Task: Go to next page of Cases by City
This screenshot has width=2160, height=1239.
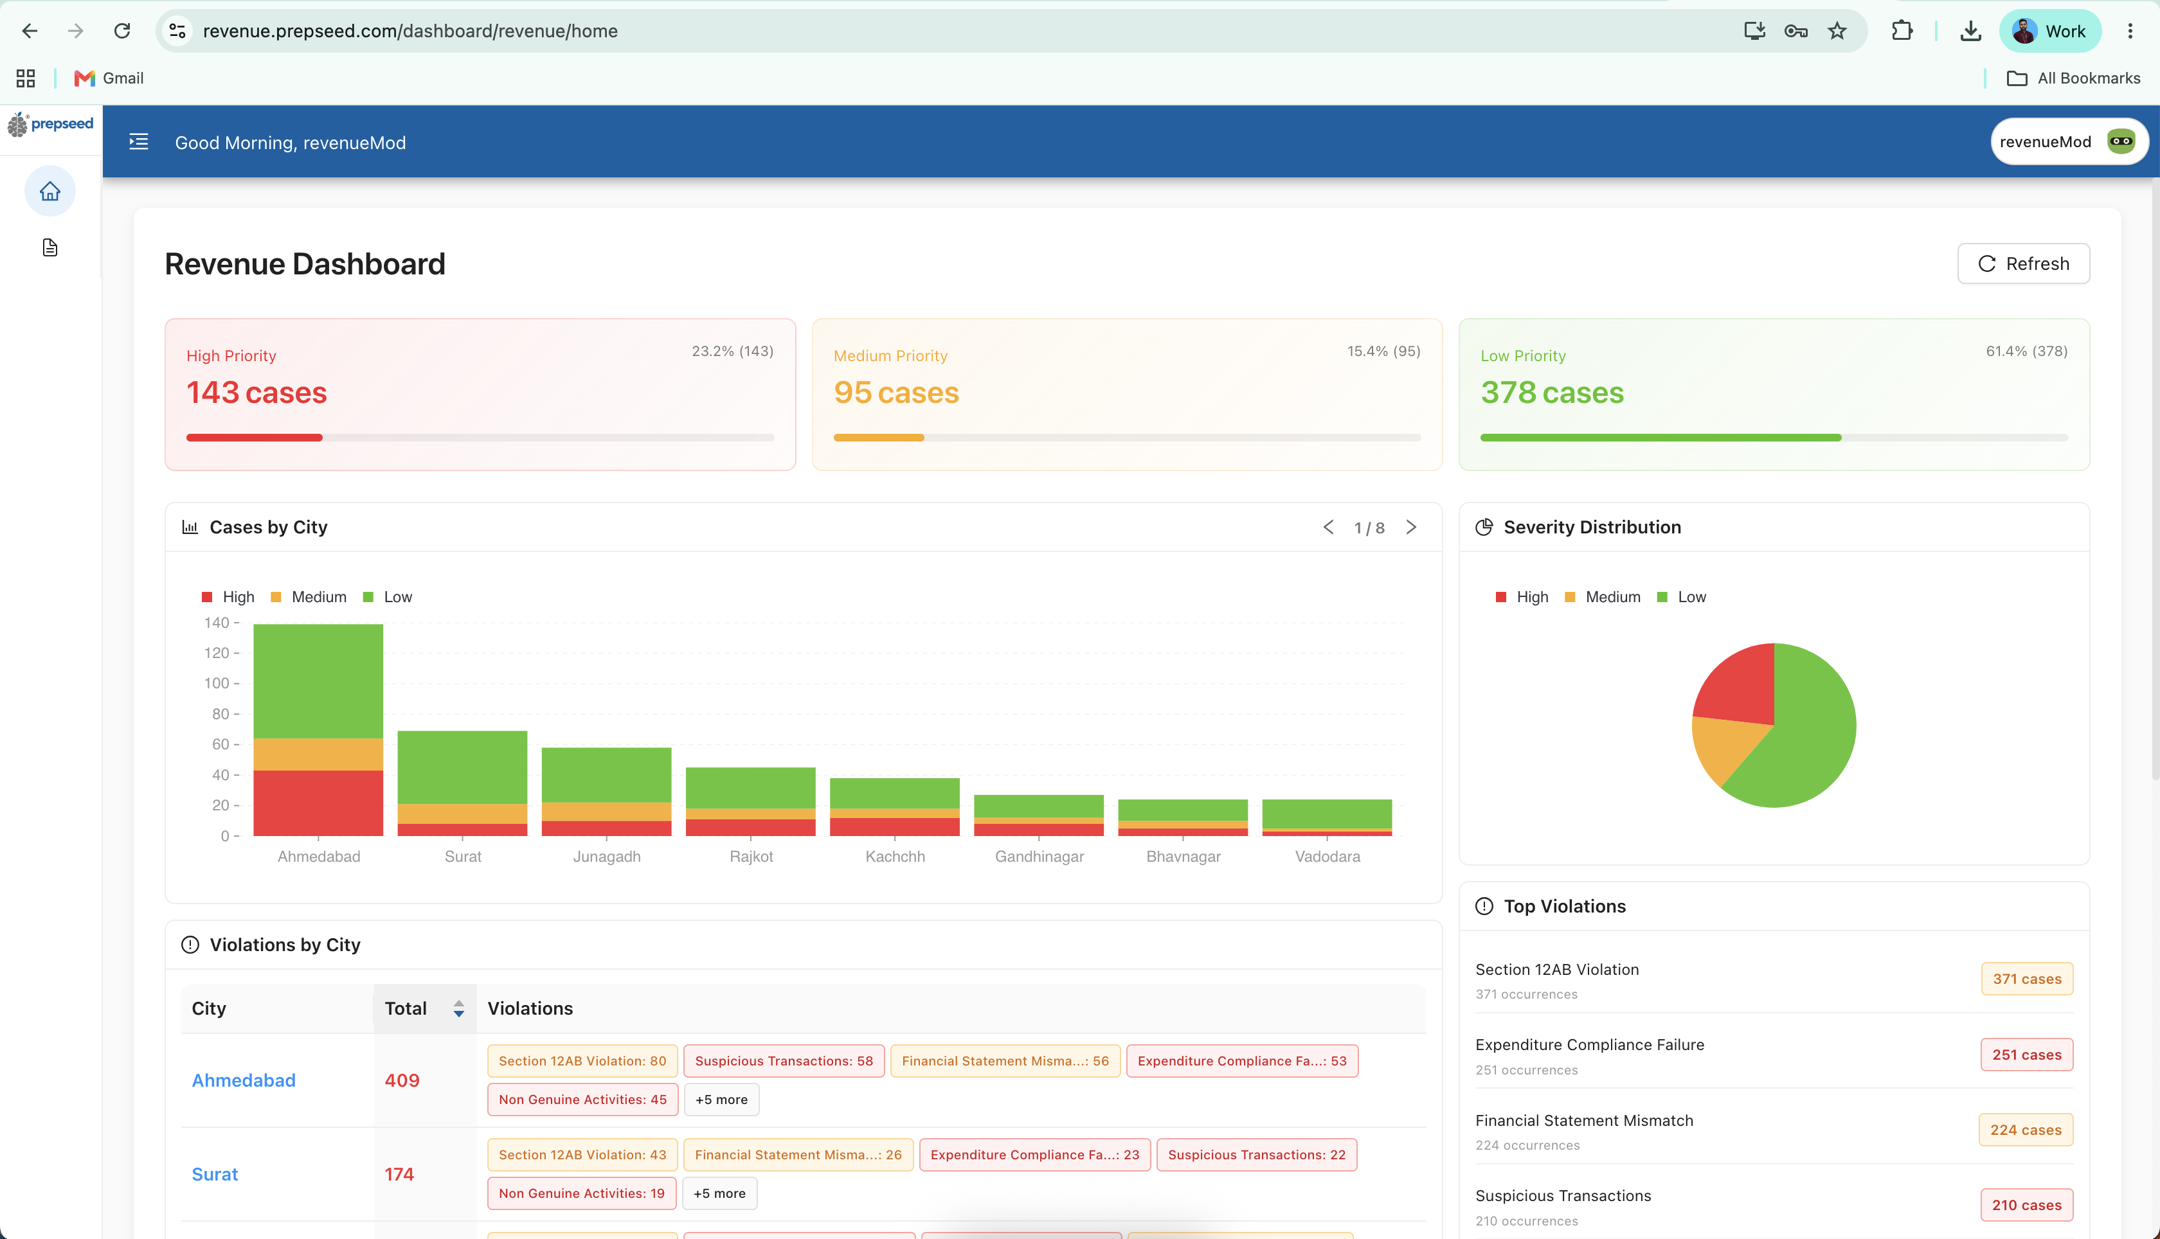Action: (x=1411, y=528)
